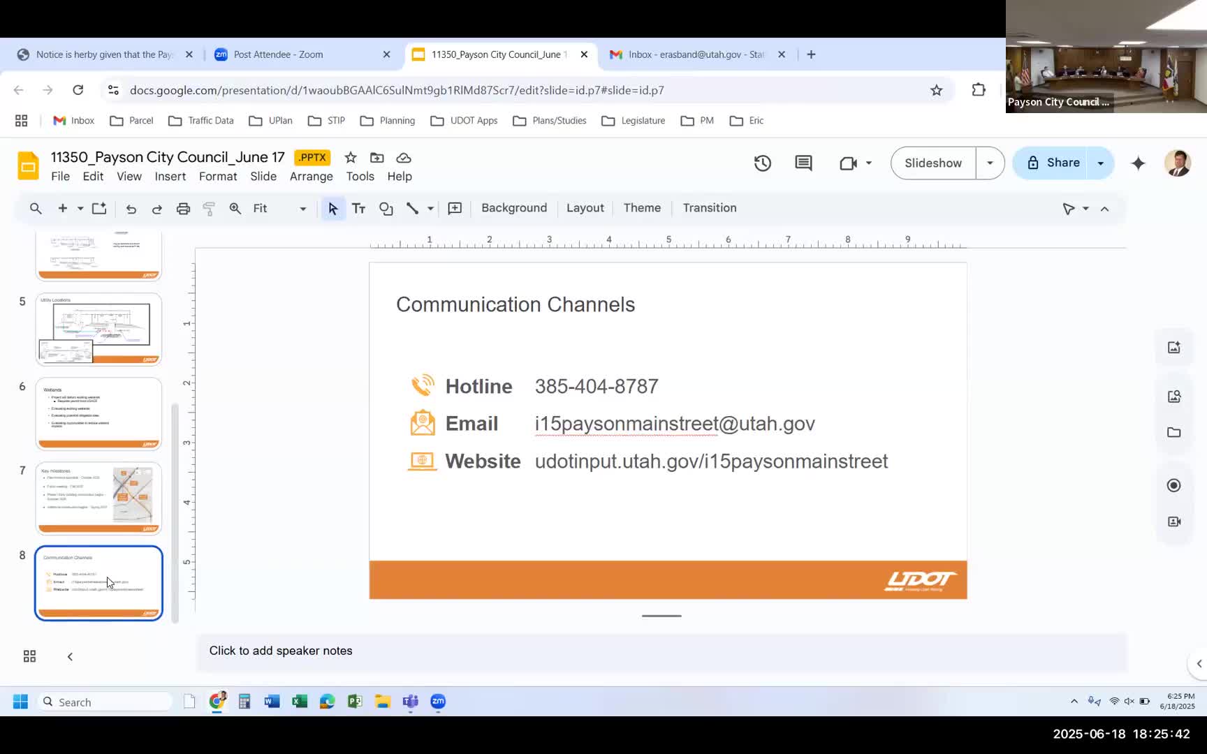Open the Traffic Data bookmark folder

pos(201,121)
